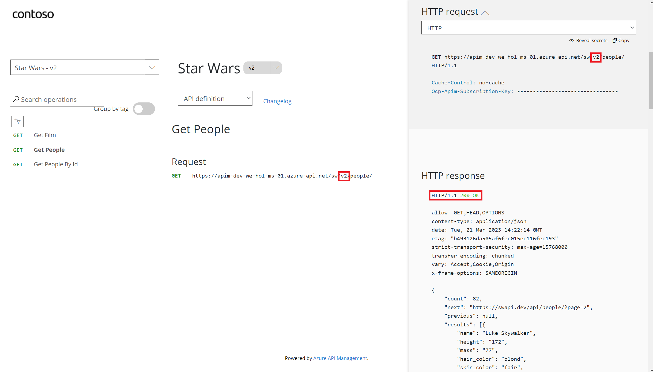Select the Get People operation
653x372 pixels.
tap(49, 150)
